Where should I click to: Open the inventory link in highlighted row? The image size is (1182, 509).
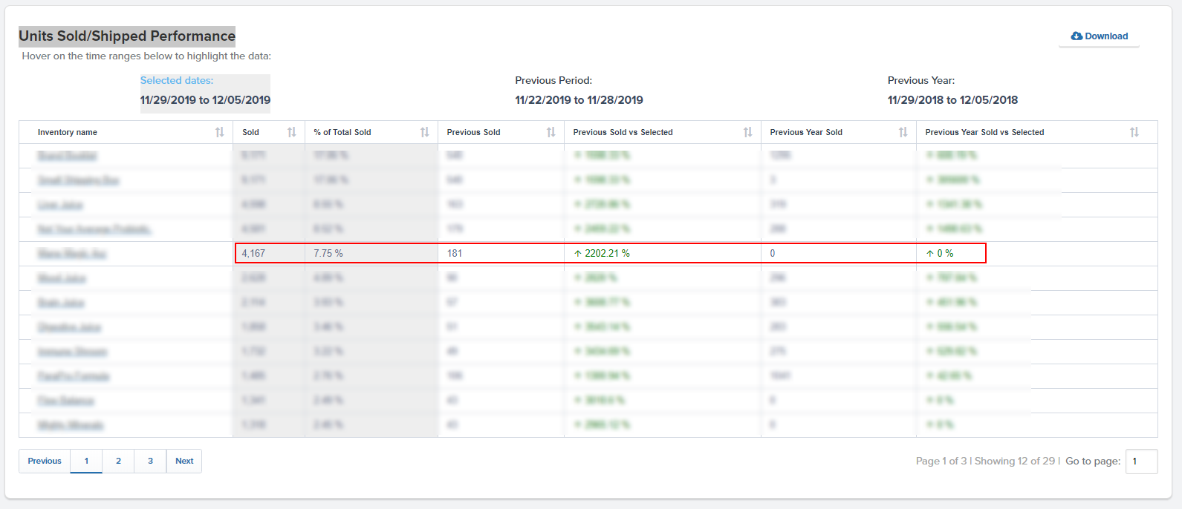coord(72,254)
